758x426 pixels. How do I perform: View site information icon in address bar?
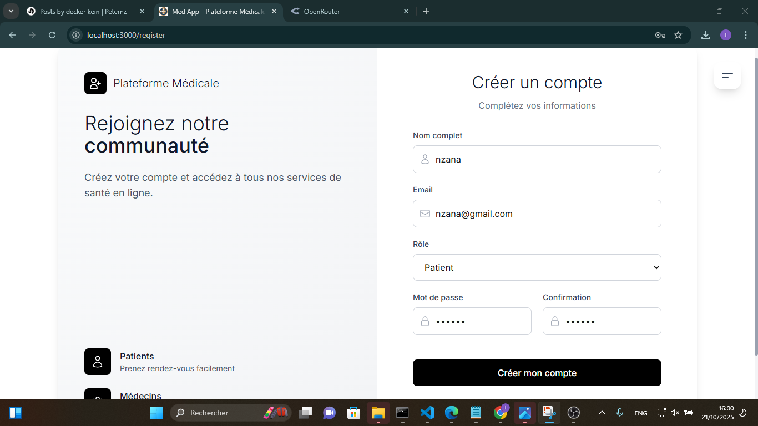click(x=77, y=35)
